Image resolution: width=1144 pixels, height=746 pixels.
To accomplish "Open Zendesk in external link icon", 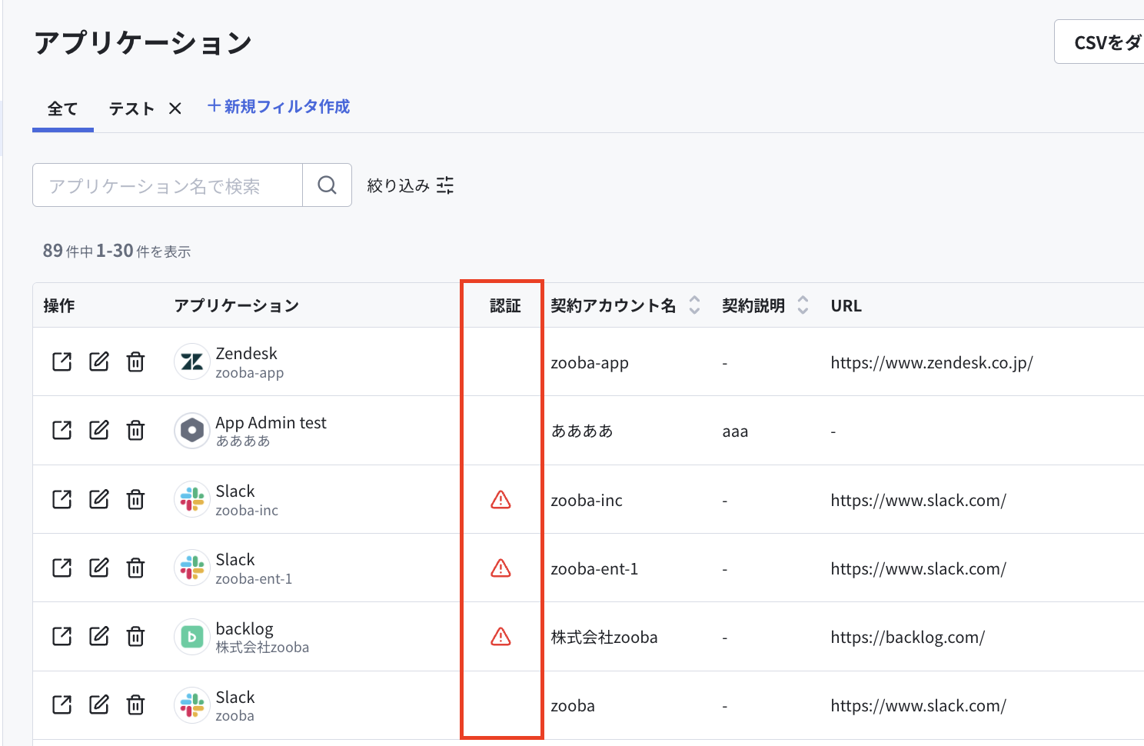I will click(62, 361).
